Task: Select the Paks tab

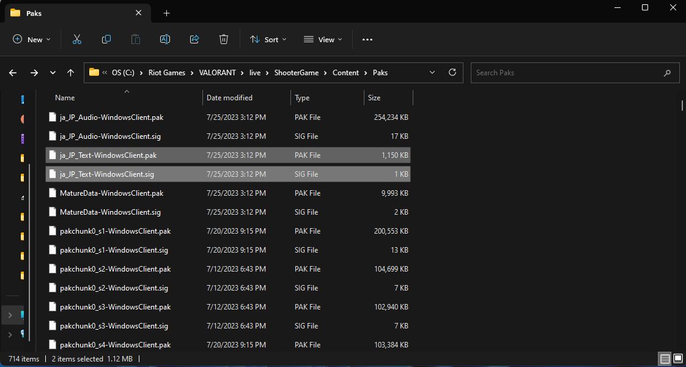Action: (77, 13)
